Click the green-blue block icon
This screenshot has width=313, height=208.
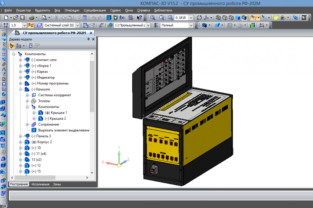[x=252, y=25]
